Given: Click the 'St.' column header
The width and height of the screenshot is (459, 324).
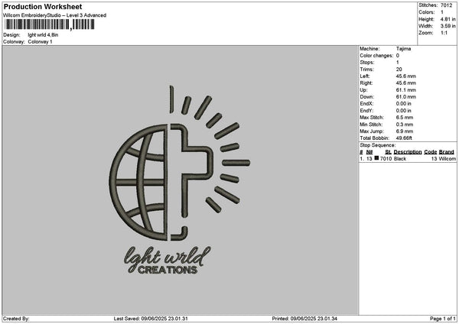Looking at the screenshot, I should (388, 152).
